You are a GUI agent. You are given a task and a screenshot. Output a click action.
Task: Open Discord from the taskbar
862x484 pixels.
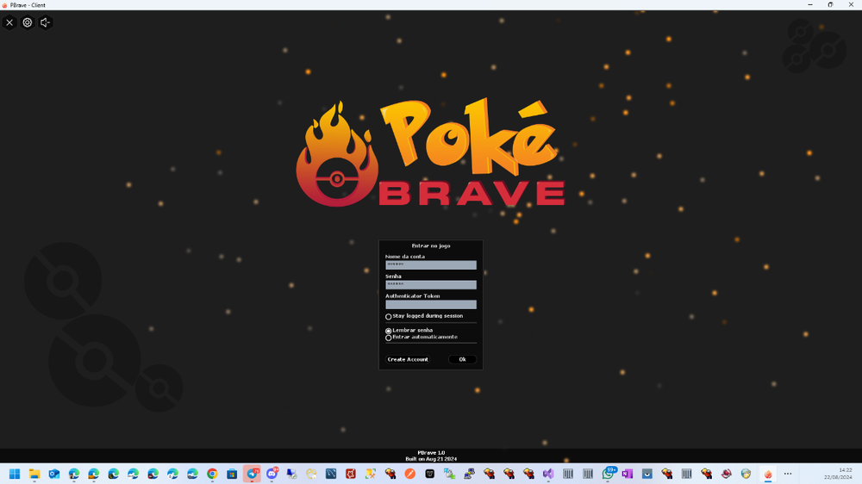pyautogui.click(x=272, y=474)
